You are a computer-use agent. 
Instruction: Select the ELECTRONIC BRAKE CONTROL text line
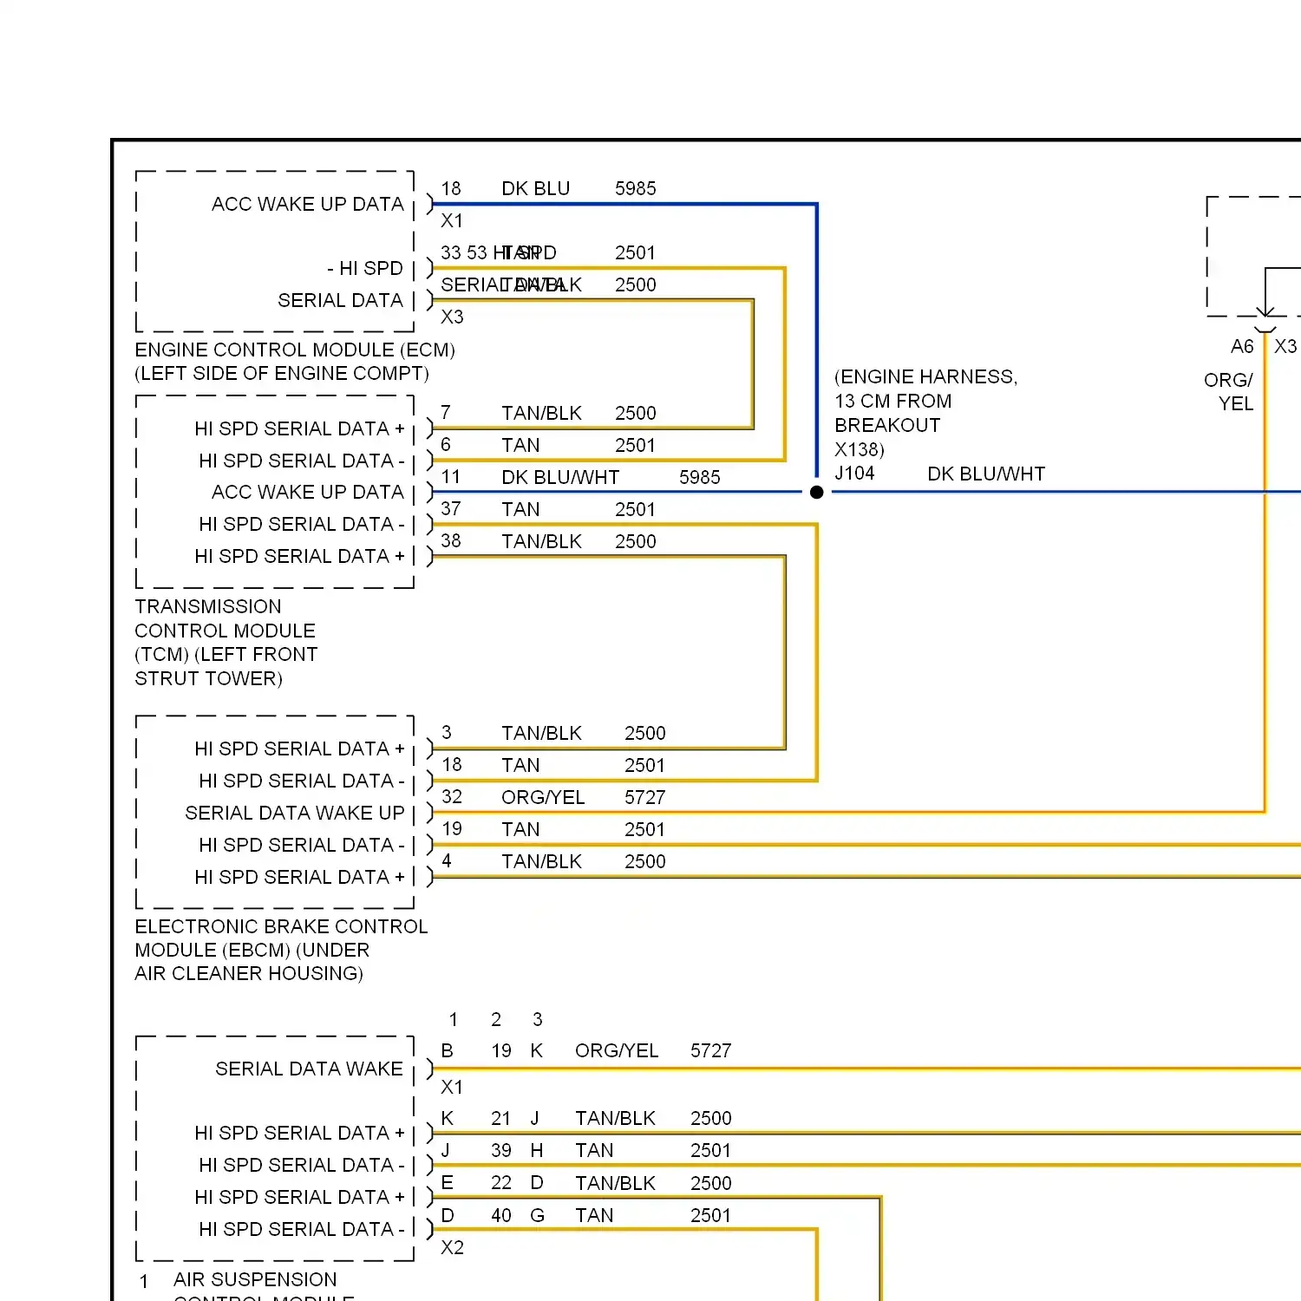click(x=281, y=926)
